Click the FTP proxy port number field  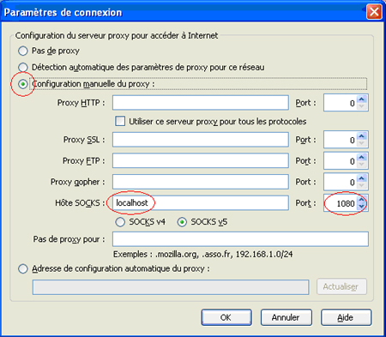point(341,161)
